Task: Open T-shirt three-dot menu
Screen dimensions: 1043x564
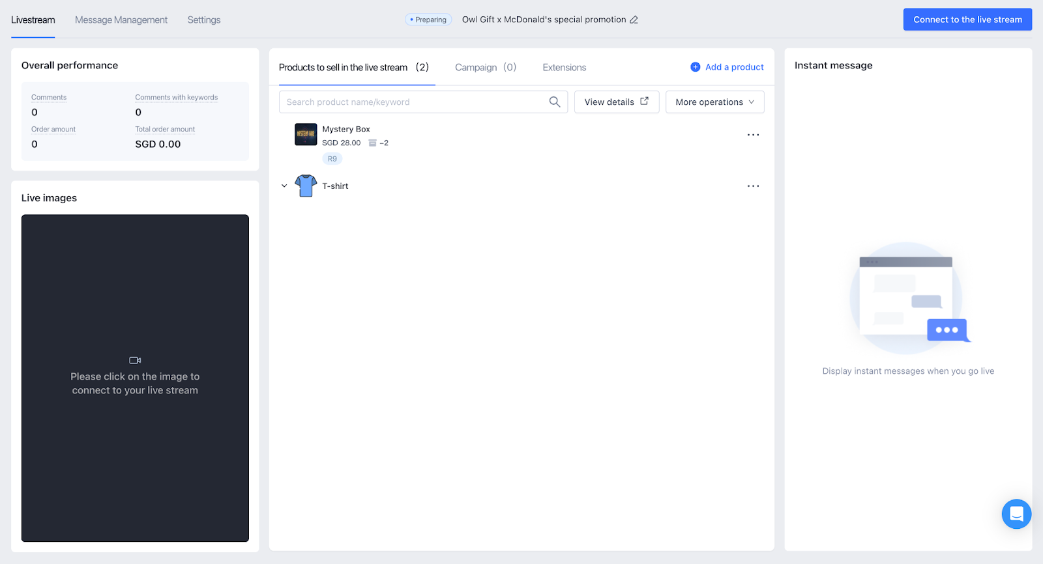Action: coord(753,186)
